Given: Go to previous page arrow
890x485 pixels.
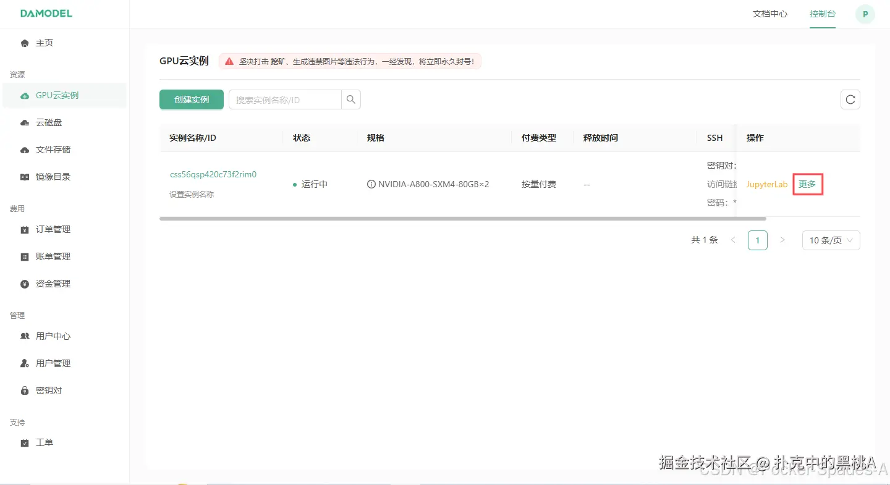Looking at the screenshot, I should pyautogui.click(x=733, y=240).
